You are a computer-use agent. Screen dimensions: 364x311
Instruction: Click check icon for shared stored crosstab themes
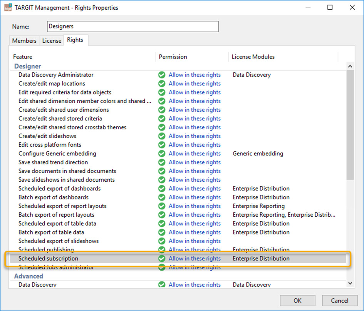point(162,127)
